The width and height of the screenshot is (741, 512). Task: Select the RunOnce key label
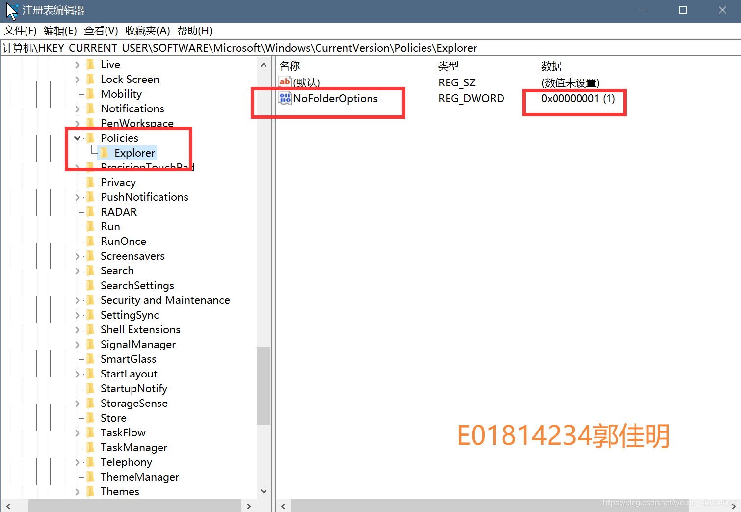pos(123,242)
